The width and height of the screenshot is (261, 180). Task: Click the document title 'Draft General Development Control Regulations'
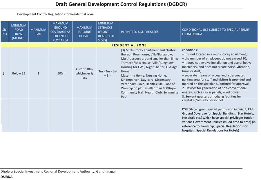(121, 4)
